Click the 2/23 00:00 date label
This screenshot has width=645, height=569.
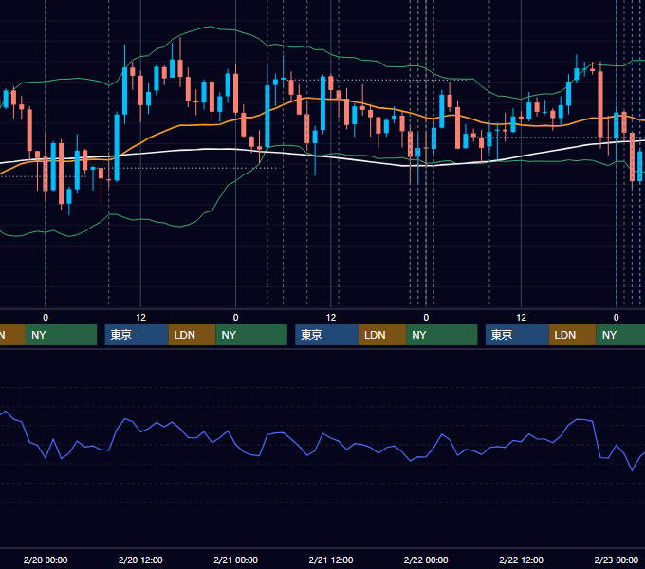pyautogui.click(x=617, y=560)
